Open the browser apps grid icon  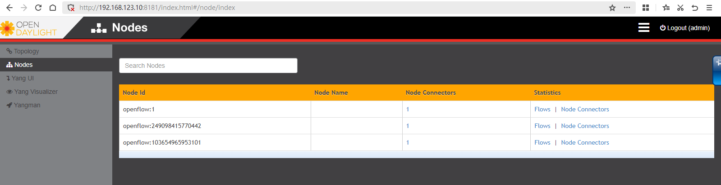pyautogui.click(x=646, y=8)
